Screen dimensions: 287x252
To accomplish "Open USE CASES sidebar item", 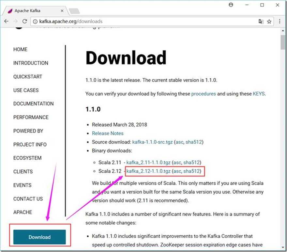I will 26,90.
